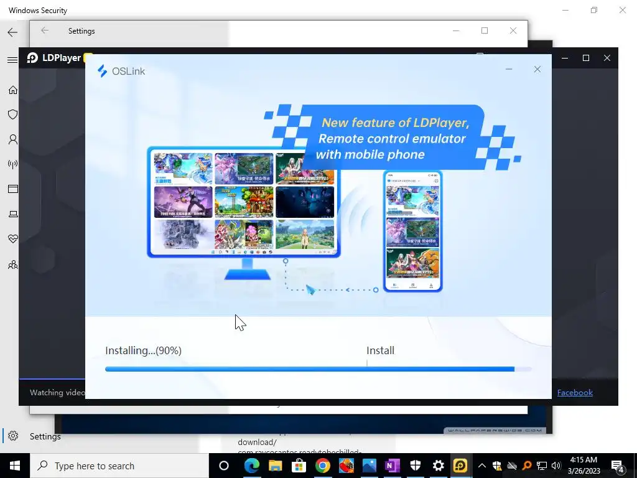Open Photos app from taskbar
The width and height of the screenshot is (637, 478).
370,466
